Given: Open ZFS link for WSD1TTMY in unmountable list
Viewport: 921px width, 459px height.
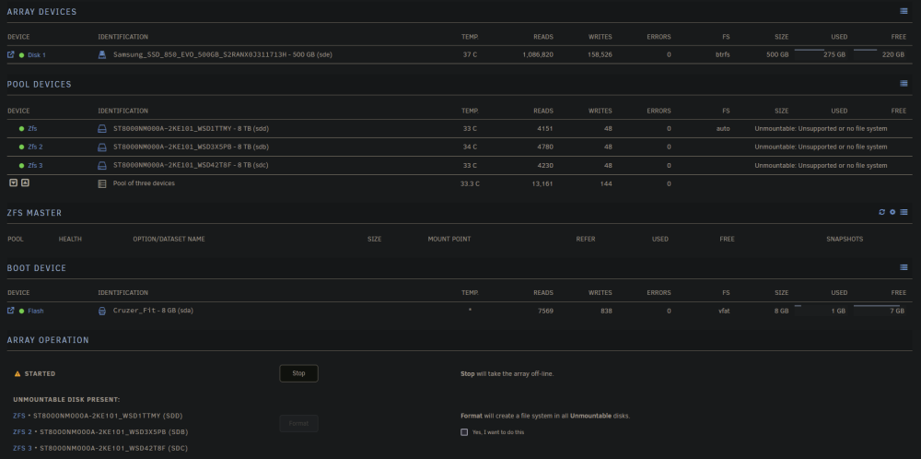Looking at the screenshot, I should pos(18,416).
